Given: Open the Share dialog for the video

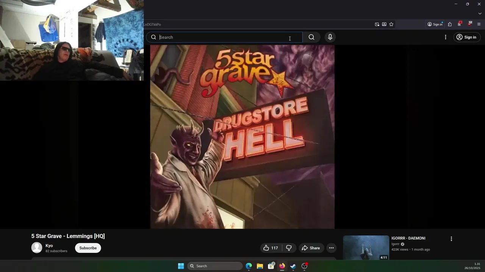Looking at the screenshot, I should pyautogui.click(x=311, y=248).
